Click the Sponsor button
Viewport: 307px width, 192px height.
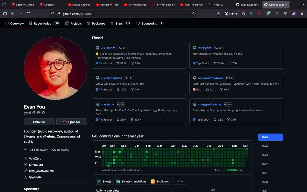72,122
